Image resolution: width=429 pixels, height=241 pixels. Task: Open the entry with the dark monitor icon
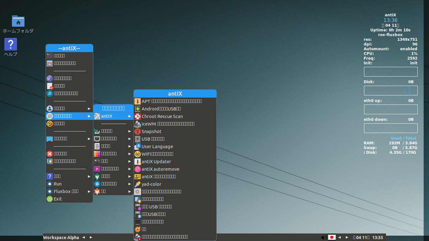[x=175, y=222]
